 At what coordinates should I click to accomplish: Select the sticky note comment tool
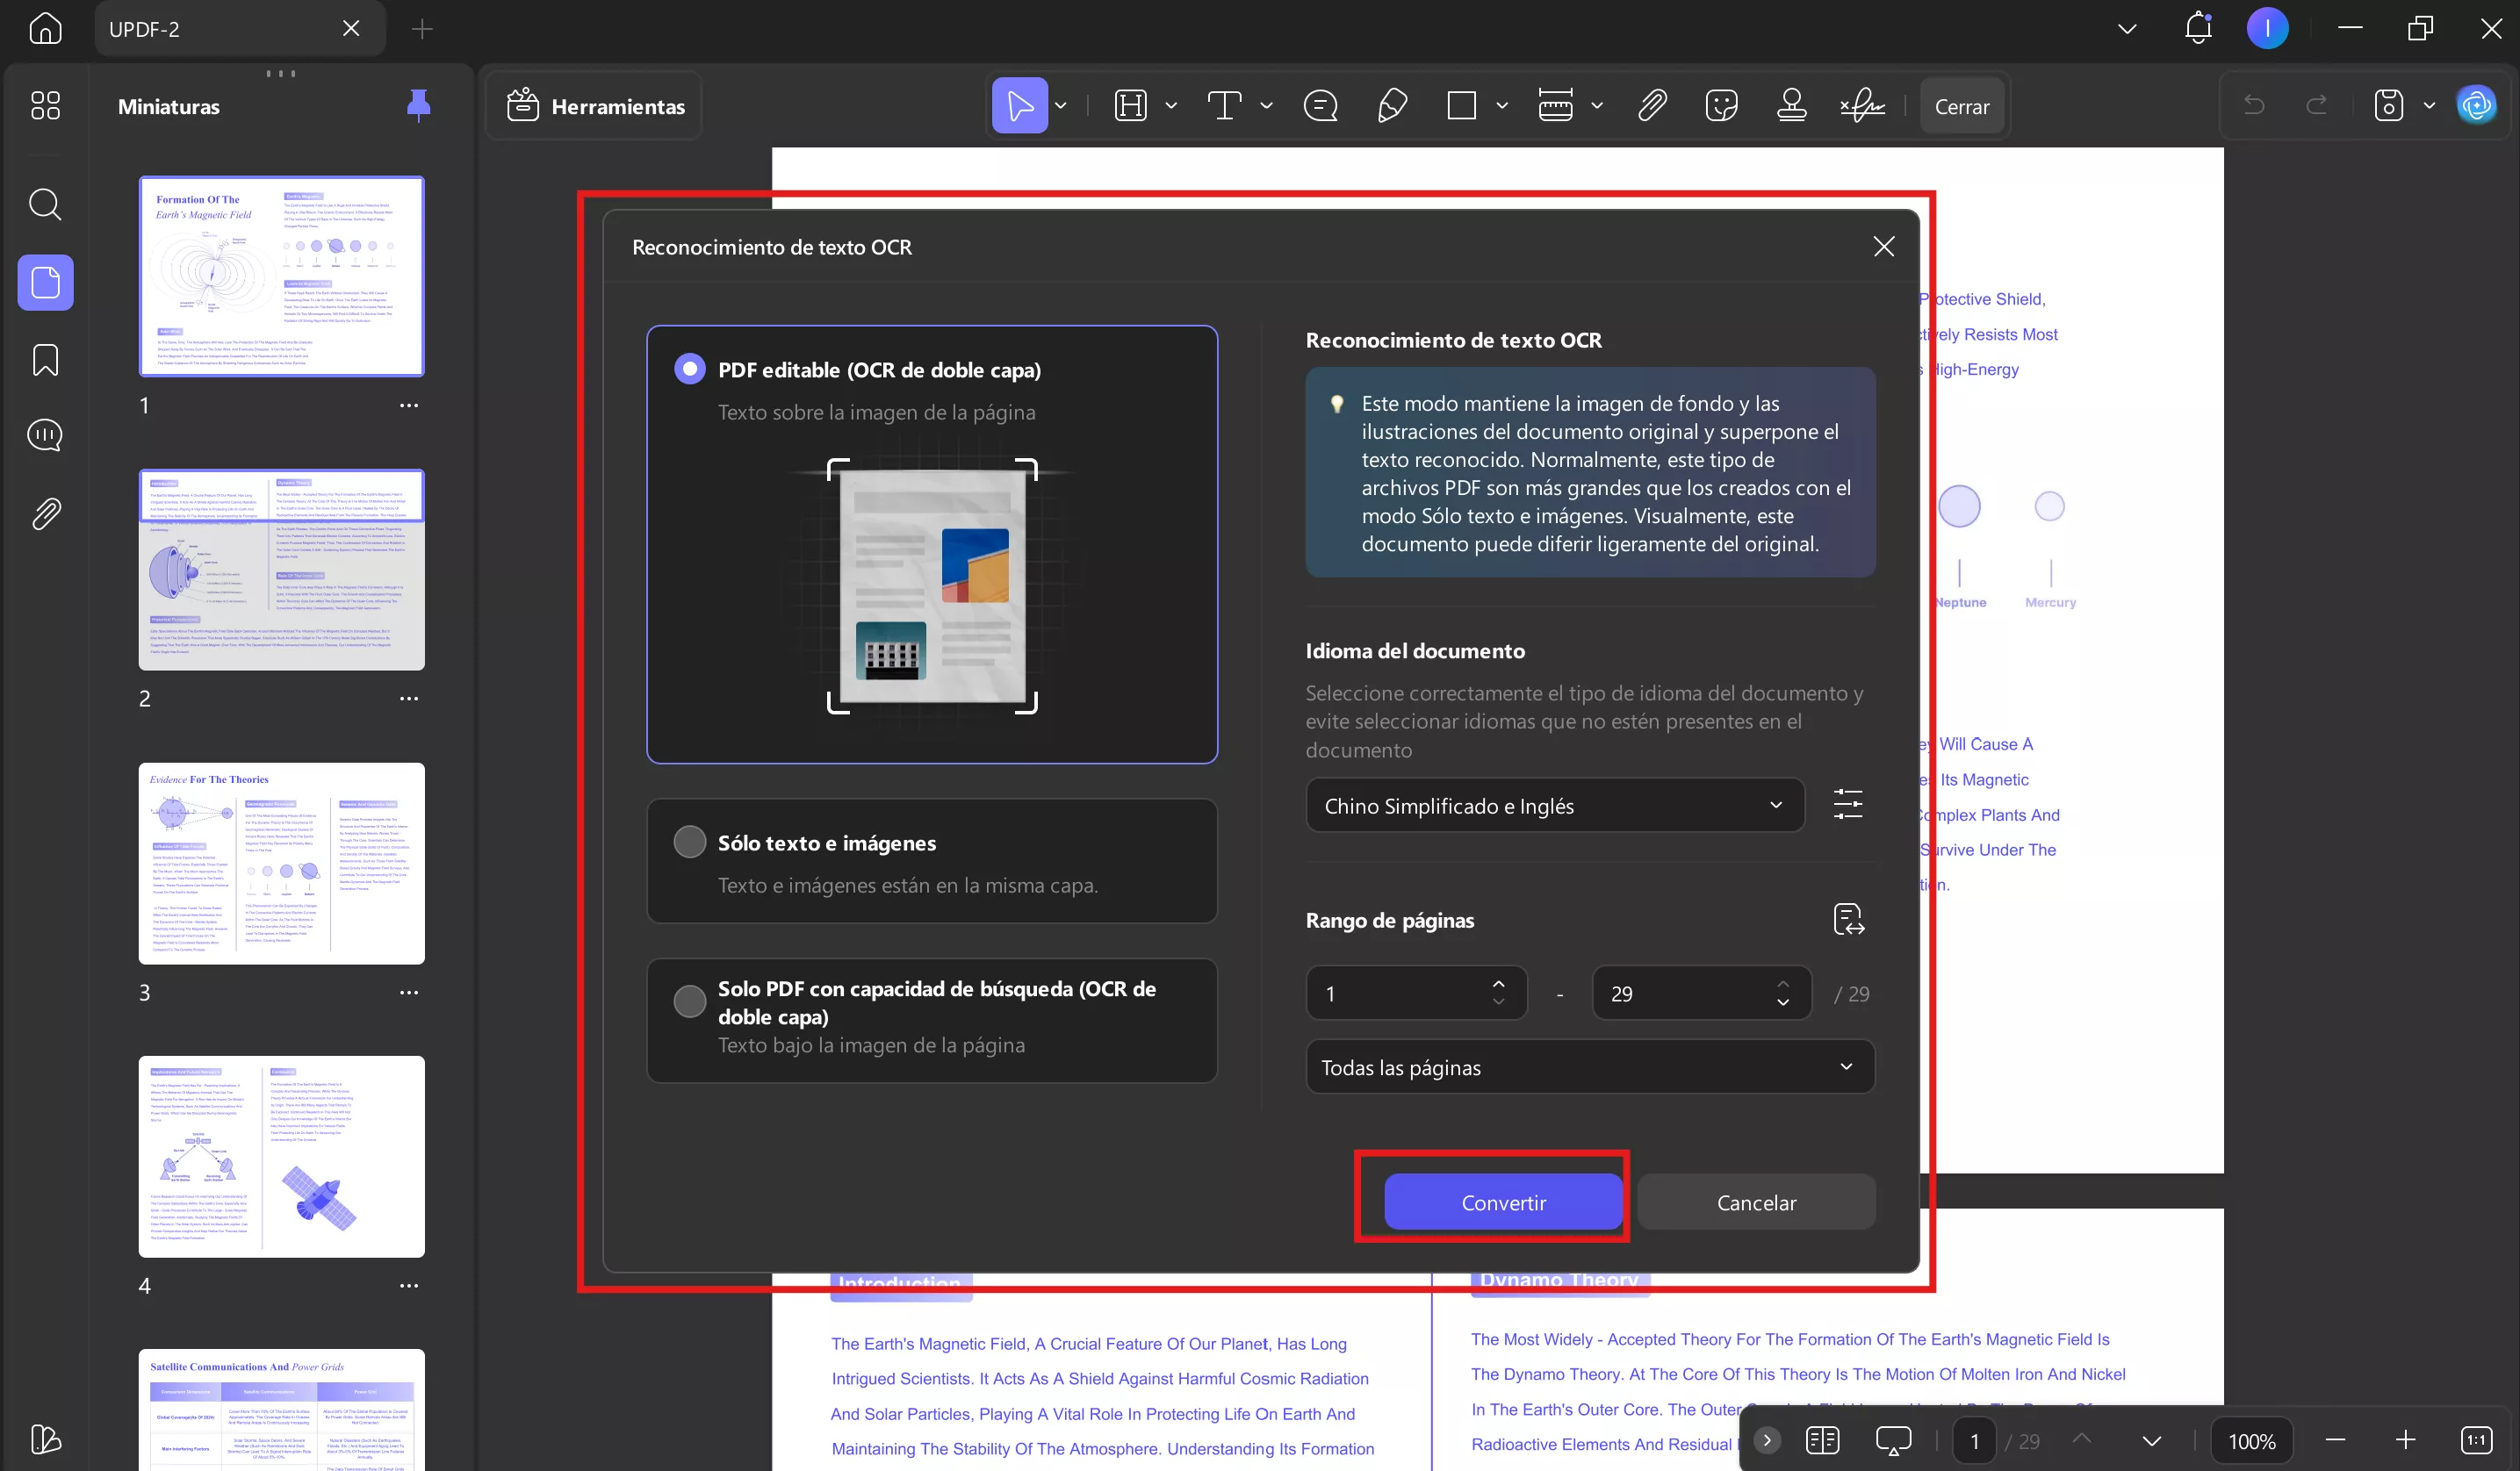point(1320,105)
